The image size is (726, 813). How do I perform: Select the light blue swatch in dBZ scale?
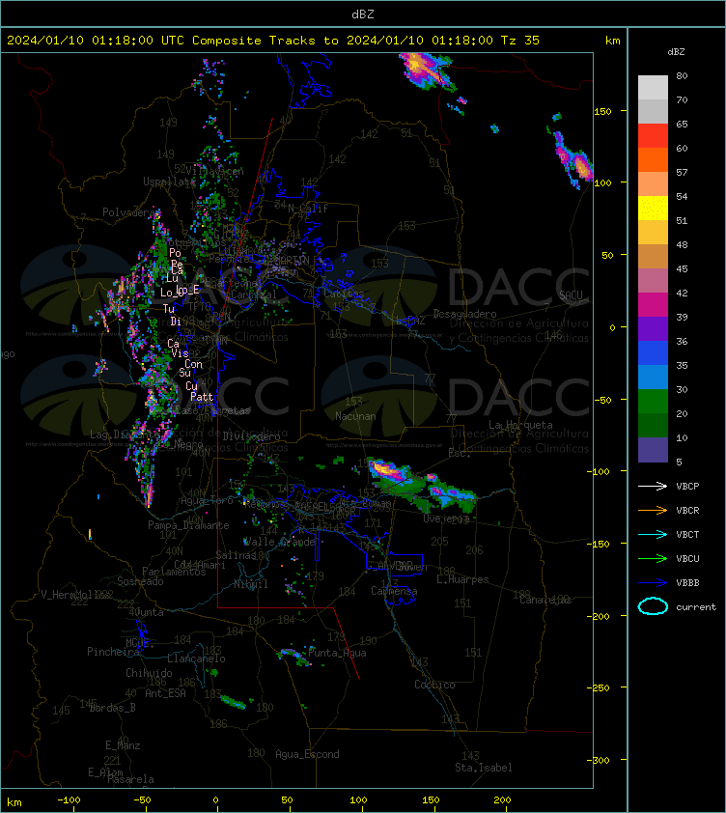click(653, 377)
